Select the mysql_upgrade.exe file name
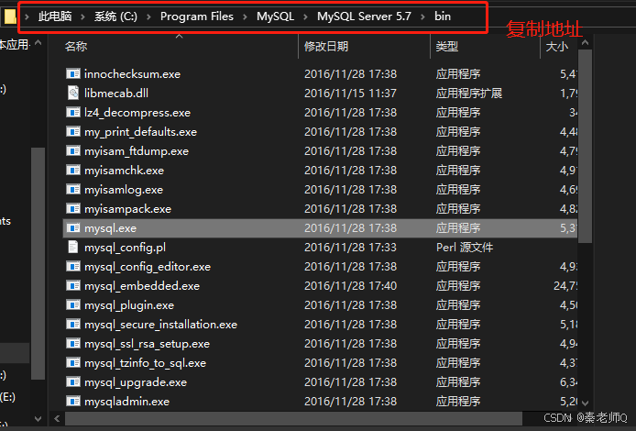636x431 pixels. [x=136, y=382]
